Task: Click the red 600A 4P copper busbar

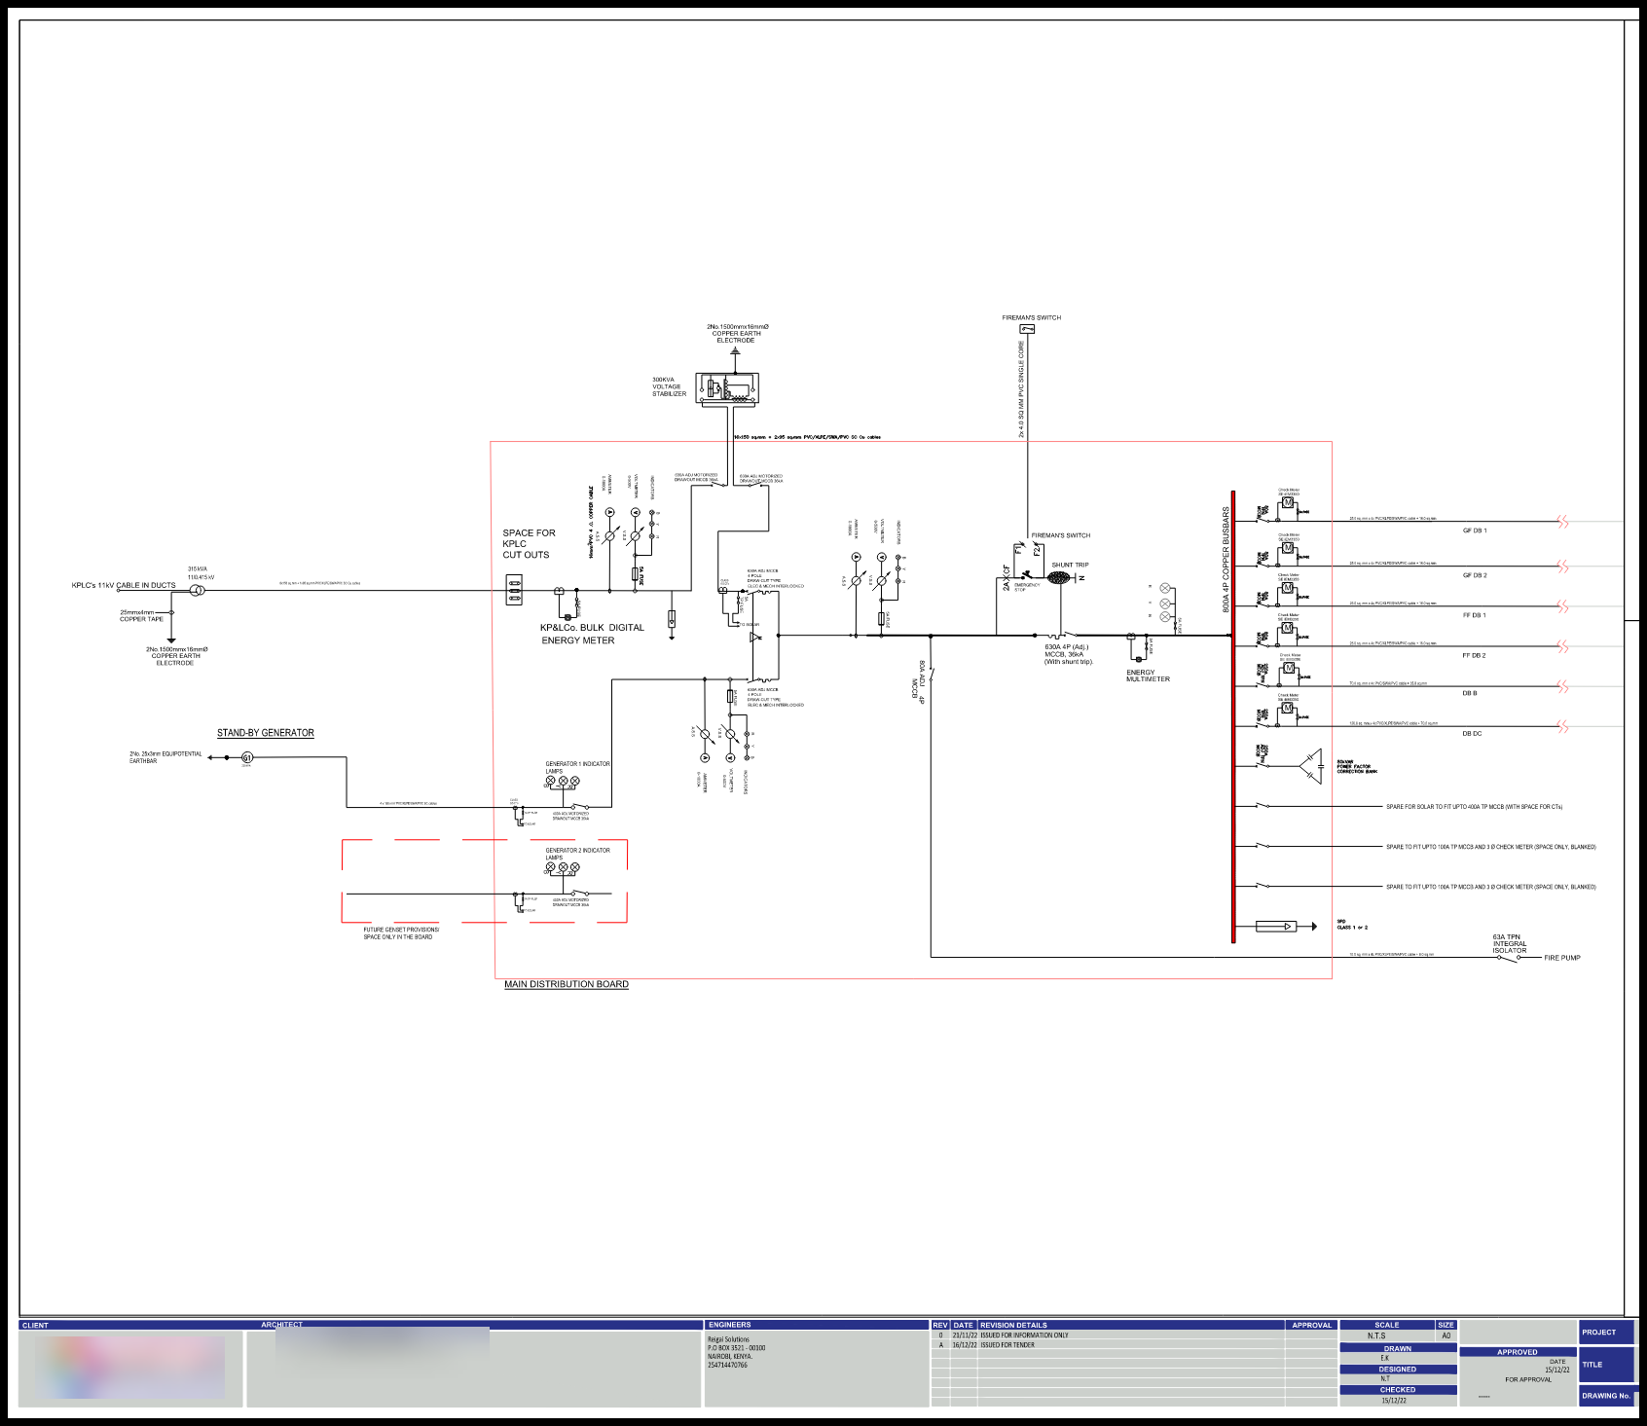Action: pos(1233,711)
